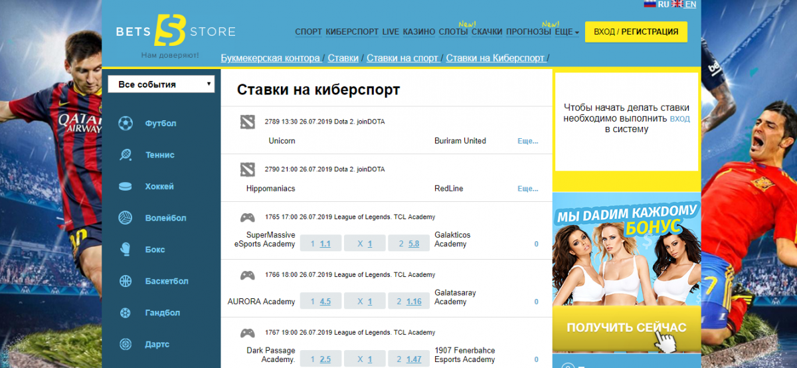Select the boxing glove icon
This screenshot has width=797, height=368.
(125, 250)
